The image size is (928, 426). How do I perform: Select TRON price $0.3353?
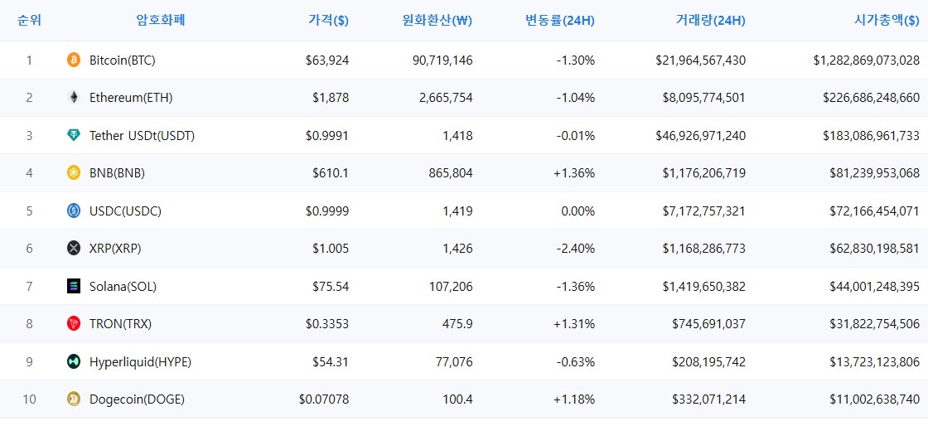point(327,324)
